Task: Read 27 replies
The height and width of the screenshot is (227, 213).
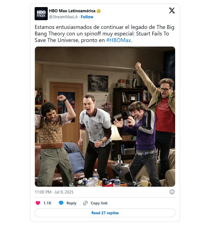Action: (x=105, y=213)
